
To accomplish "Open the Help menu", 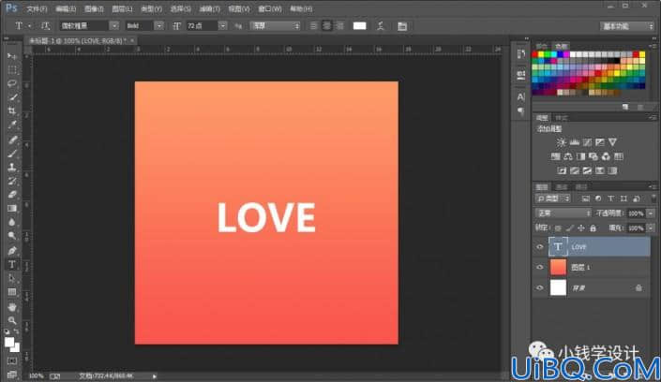I will (301, 8).
